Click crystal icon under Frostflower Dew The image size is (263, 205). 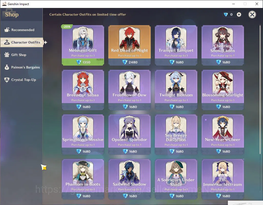125,107
